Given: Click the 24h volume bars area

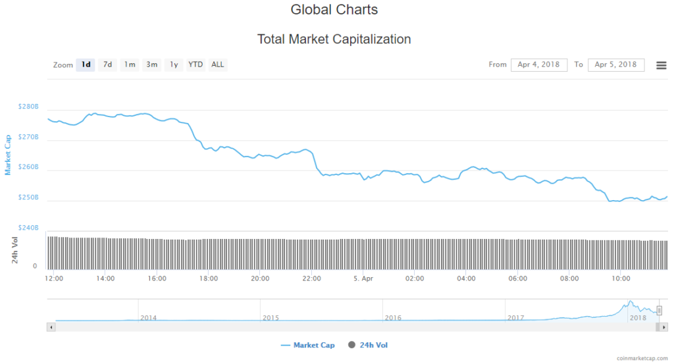Looking at the screenshot, I should [355, 253].
